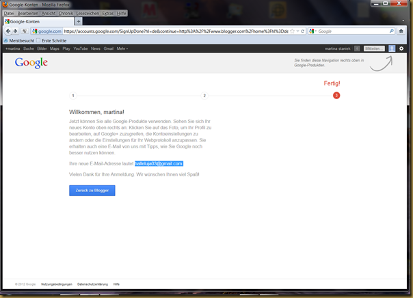Open the search engine selector dropdown

coord(312,31)
